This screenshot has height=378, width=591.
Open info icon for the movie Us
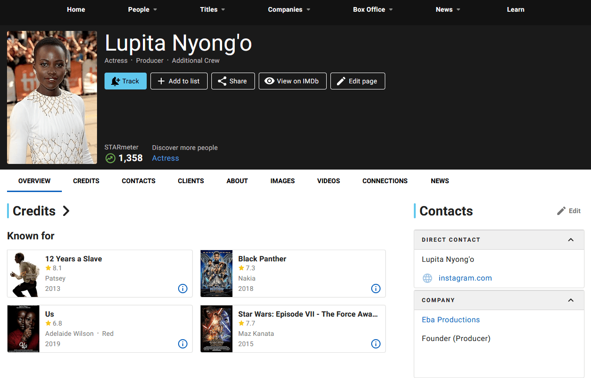pos(183,344)
